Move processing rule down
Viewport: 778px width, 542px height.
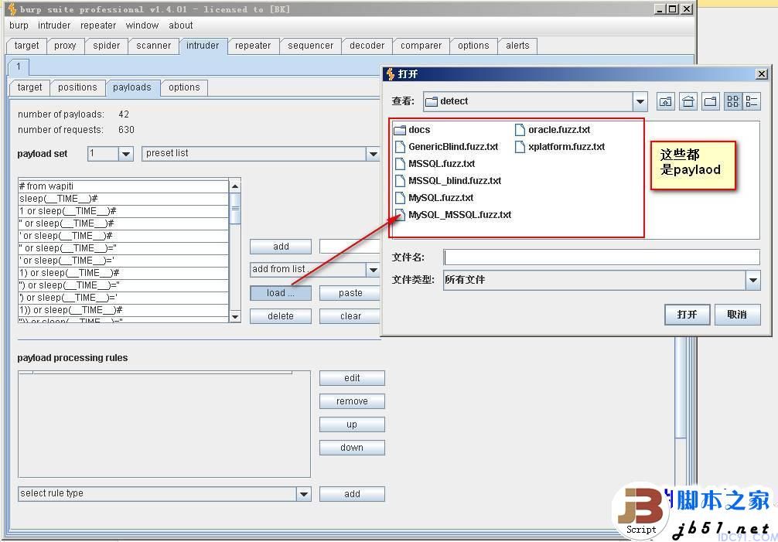[x=352, y=448]
